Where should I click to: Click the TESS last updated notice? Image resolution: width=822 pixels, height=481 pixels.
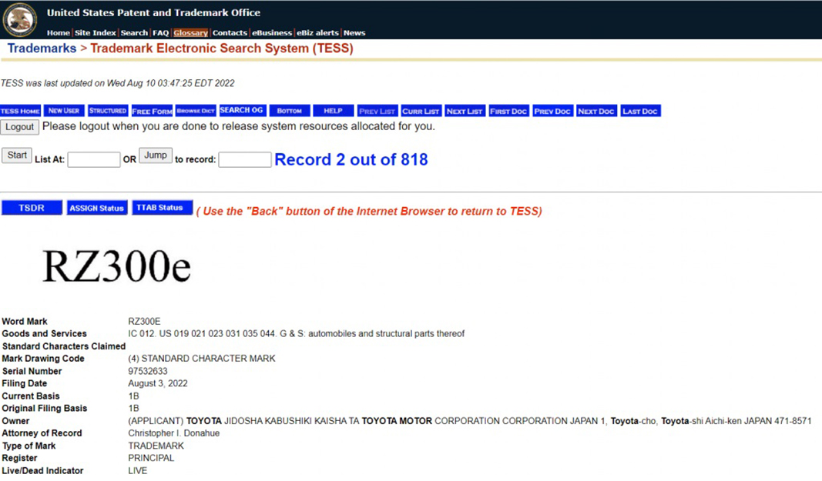point(117,83)
